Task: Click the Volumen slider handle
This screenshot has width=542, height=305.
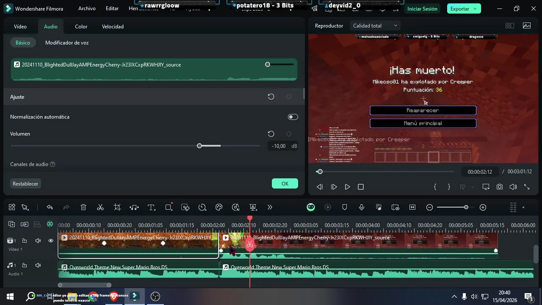Action: 199,146
